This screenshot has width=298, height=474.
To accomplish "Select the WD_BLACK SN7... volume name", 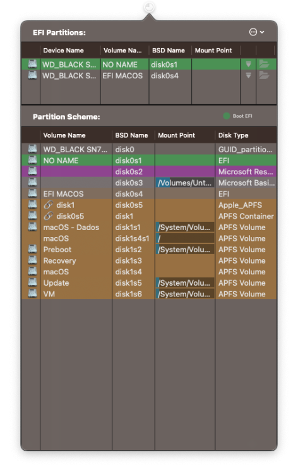I will click(75, 149).
